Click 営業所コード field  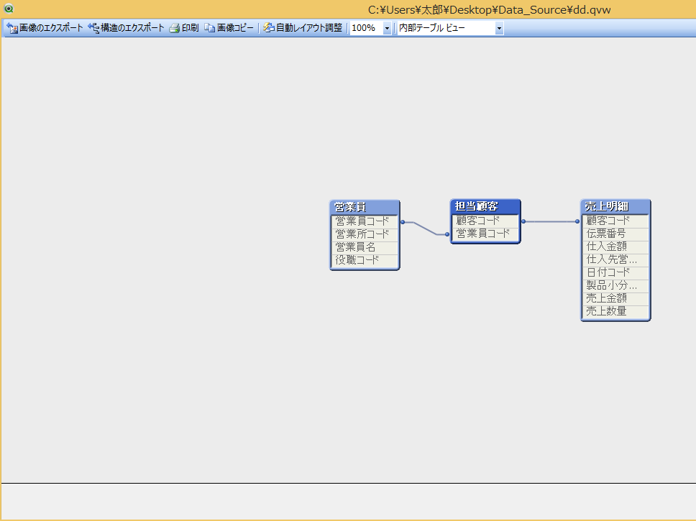click(365, 234)
